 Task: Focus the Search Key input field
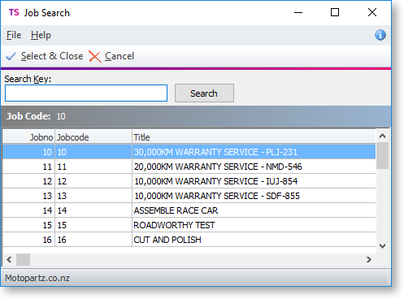[86, 93]
